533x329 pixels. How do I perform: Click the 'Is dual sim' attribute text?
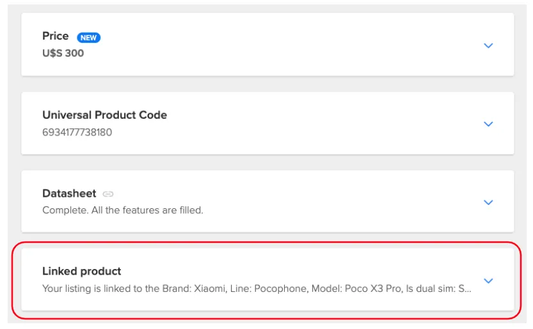pyautogui.click(x=431, y=289)
